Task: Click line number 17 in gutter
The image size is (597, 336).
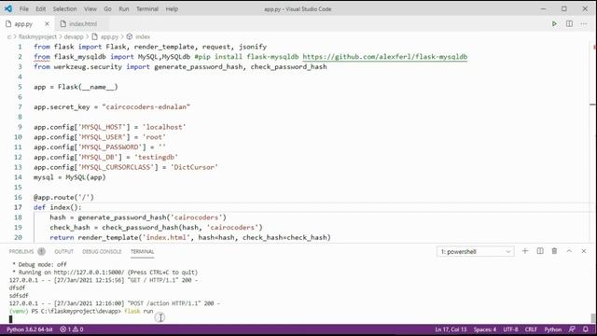Action: (x=18, y=207)
